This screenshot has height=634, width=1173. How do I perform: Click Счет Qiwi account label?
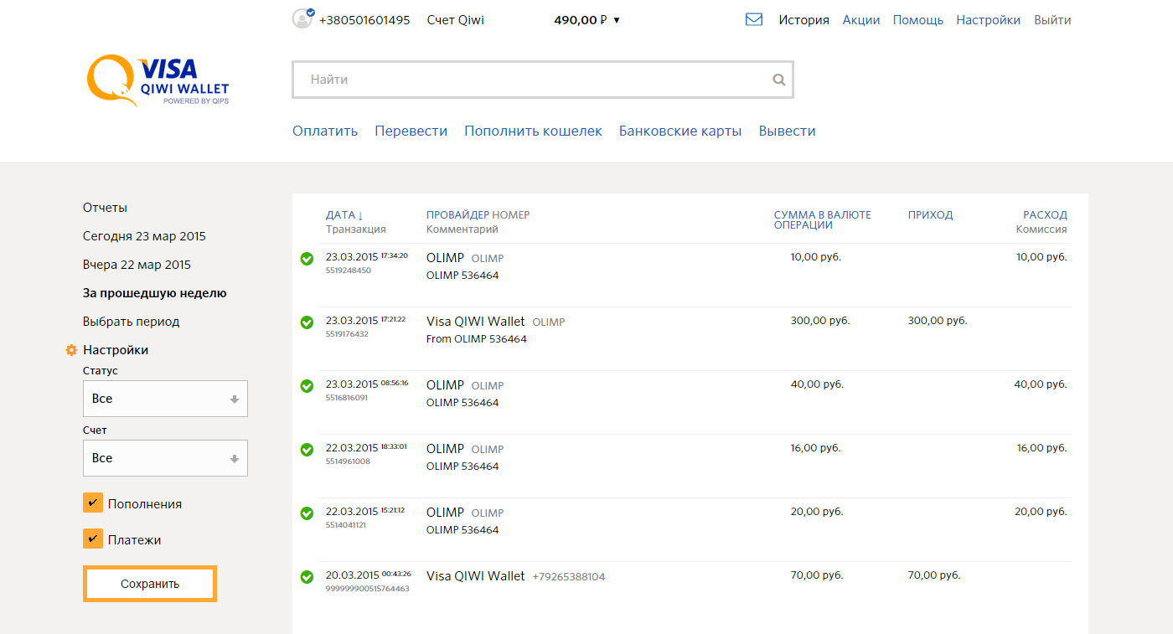(456, 20)
